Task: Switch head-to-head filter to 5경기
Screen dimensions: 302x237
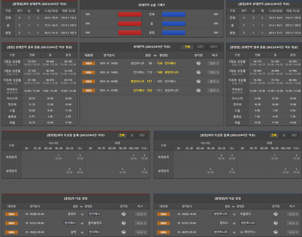Action: pos(200,47)
